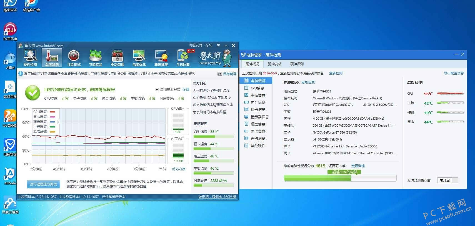Image resolution: width=475 pixels, height=226 pixels.
Task: Select 硬盘信息 in the hardware sidebar
Action: click(x=256, y=124)
